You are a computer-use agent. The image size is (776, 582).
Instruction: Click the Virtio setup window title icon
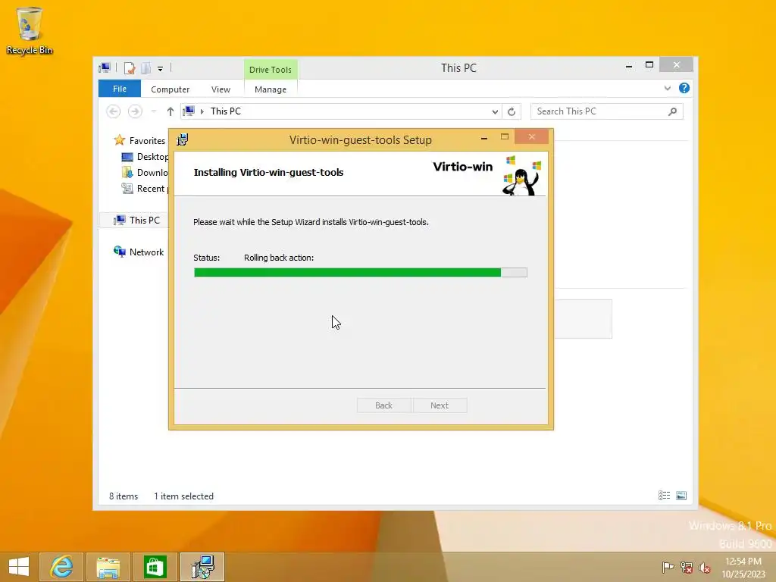[x=183, y=139]
